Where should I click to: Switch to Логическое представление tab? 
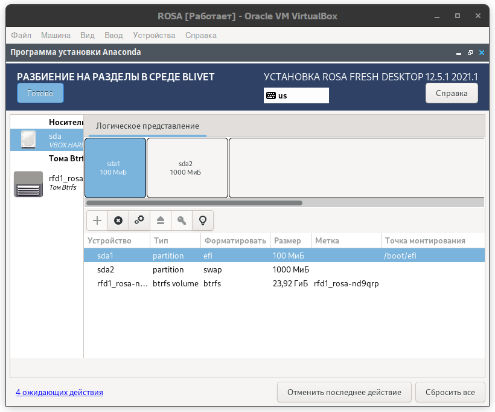point(147,126)
